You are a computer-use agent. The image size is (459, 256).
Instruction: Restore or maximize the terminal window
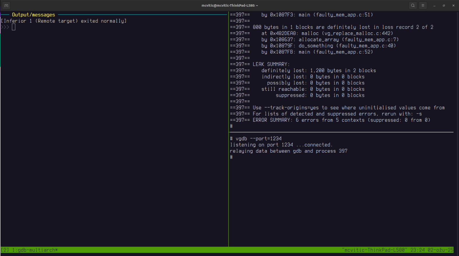[444, 5]
